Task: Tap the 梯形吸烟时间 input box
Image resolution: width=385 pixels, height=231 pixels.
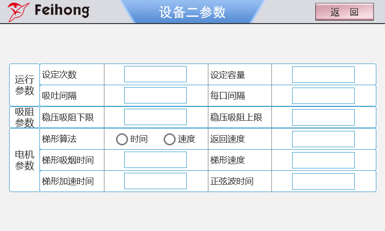Action: click(155, 160)
